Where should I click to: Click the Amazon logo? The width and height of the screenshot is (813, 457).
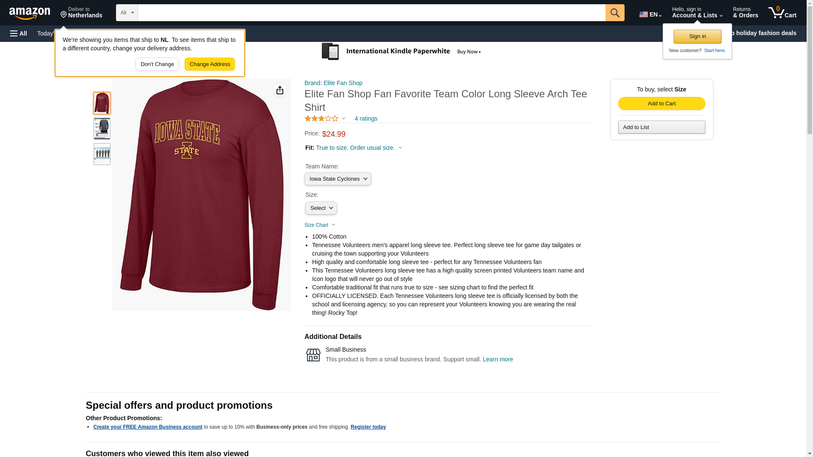click(30, 13)
